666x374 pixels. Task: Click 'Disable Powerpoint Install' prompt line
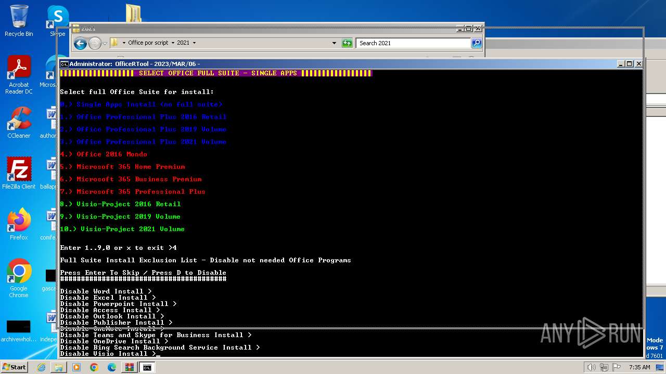(x=118, y=304)
